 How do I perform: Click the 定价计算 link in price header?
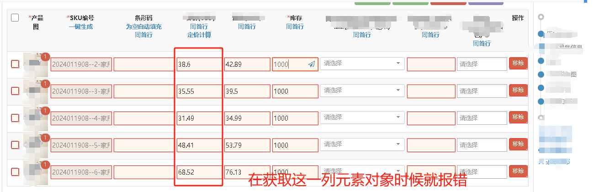tap(199, 35)
